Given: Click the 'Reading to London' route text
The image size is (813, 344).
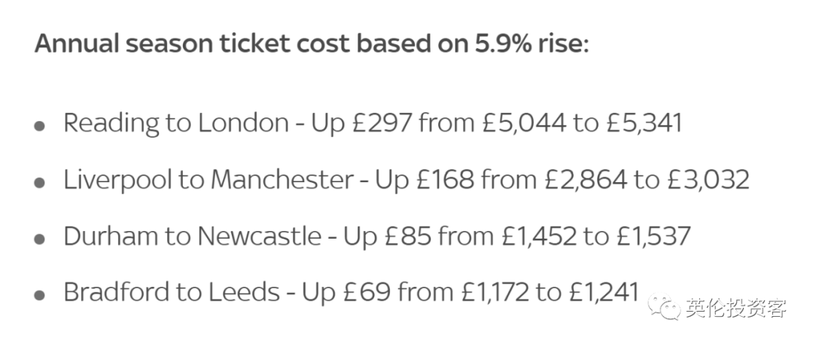Looking at the screenshot, I should coord(176,124).
